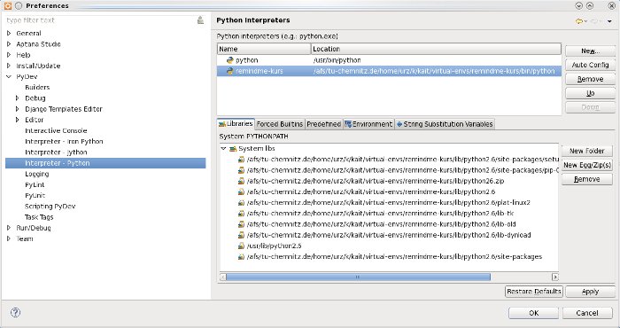Switch to the Forced Builtins tab

(x=280, y=124)
